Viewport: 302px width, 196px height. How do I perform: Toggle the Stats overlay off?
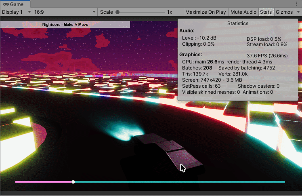click(266, 12)
